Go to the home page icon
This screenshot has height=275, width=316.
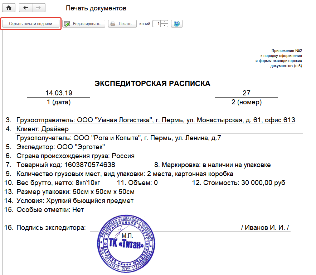point(9,8)
